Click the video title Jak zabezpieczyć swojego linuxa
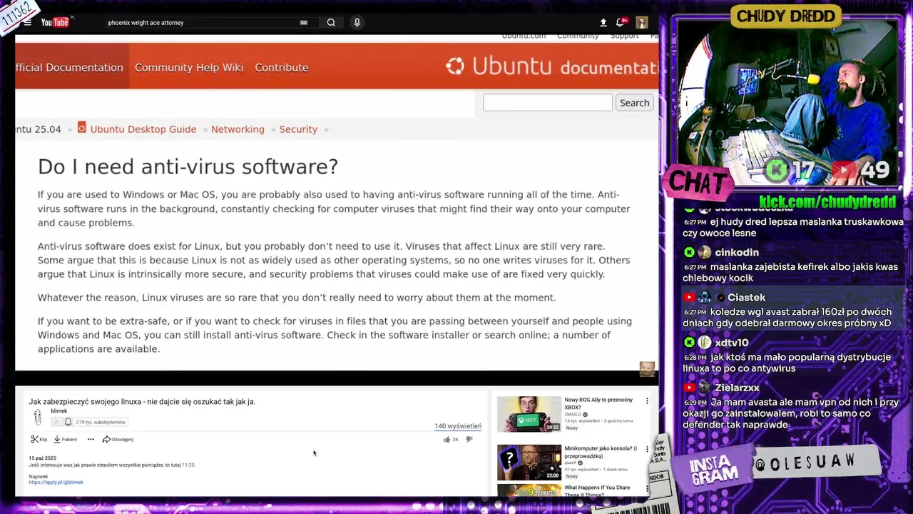The image size is (913, 514). [142, 401]
